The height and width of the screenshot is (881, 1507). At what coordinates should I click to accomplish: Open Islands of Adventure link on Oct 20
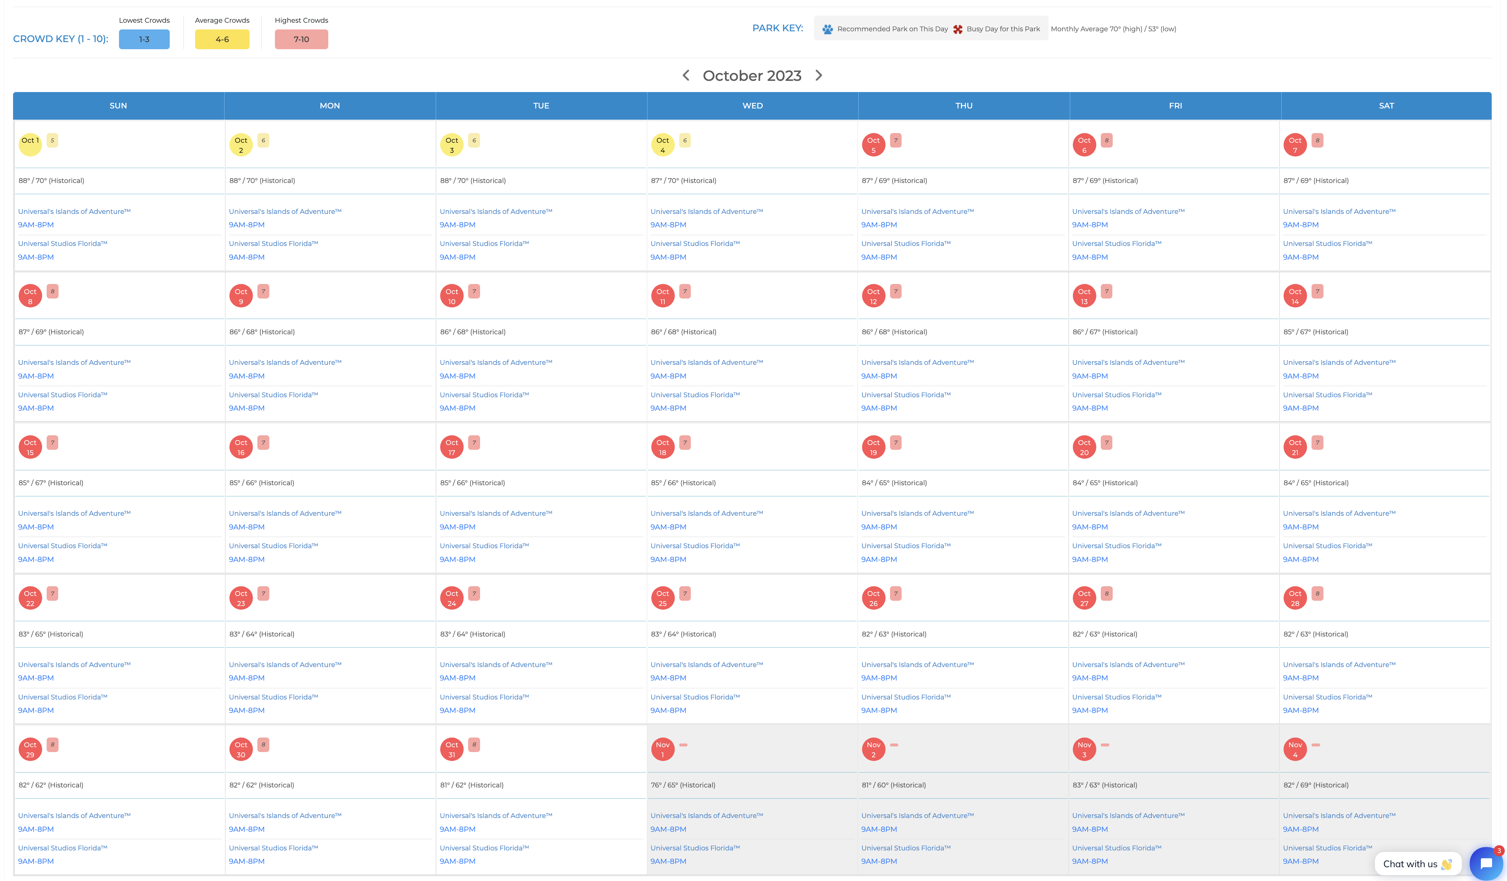pyautogui.click(x=1128, y=514)
